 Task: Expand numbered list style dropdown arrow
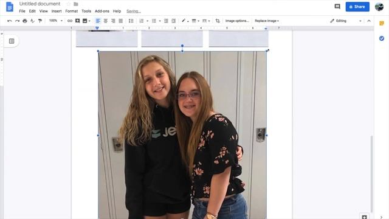[147, 21]
